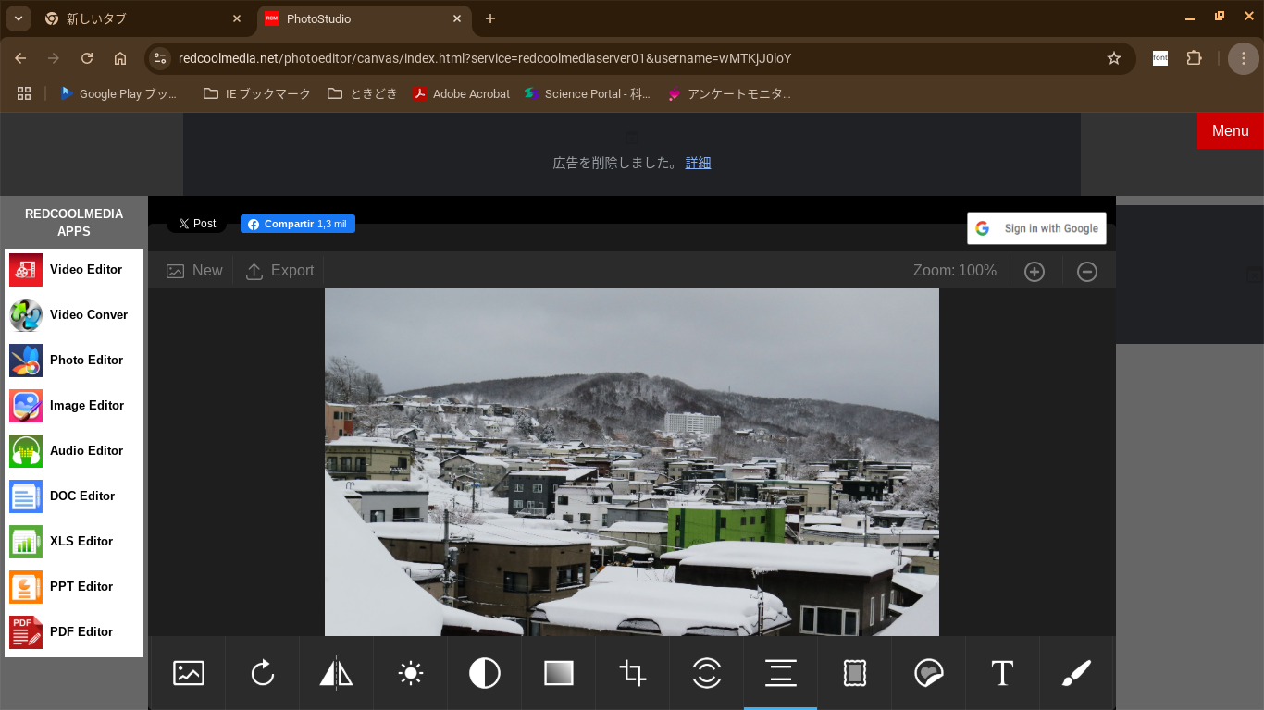Image resolution: width=1264 pixels, height=710 pixels.
Task: Open the Text tool
Action: pos(1002,673)
